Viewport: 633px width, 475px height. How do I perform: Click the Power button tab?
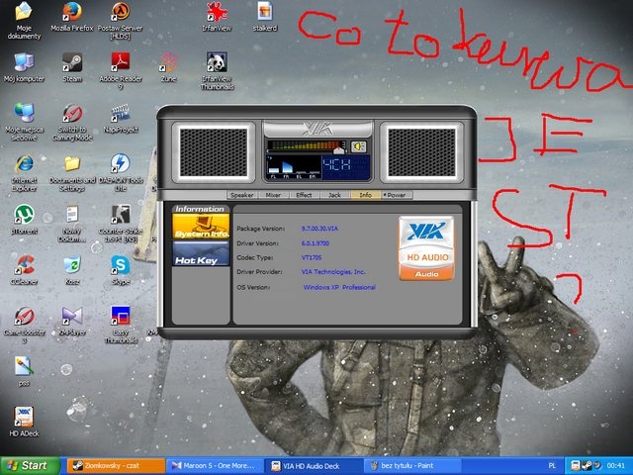[x=397, y=195]
